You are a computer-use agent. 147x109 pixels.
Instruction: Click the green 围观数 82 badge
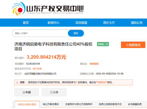(x=103, y=44)
